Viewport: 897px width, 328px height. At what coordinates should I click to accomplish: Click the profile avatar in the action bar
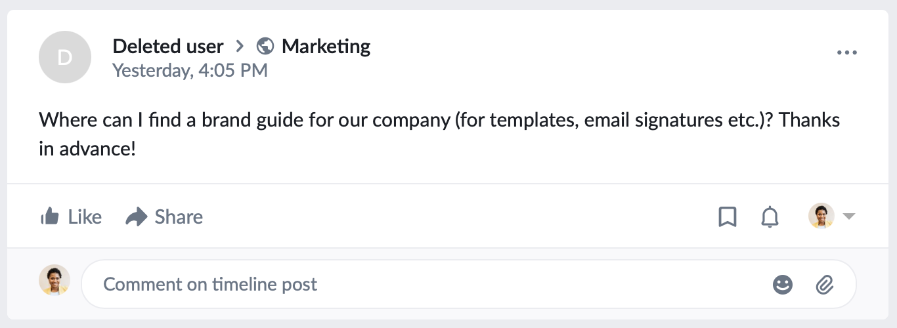[821, 216]
